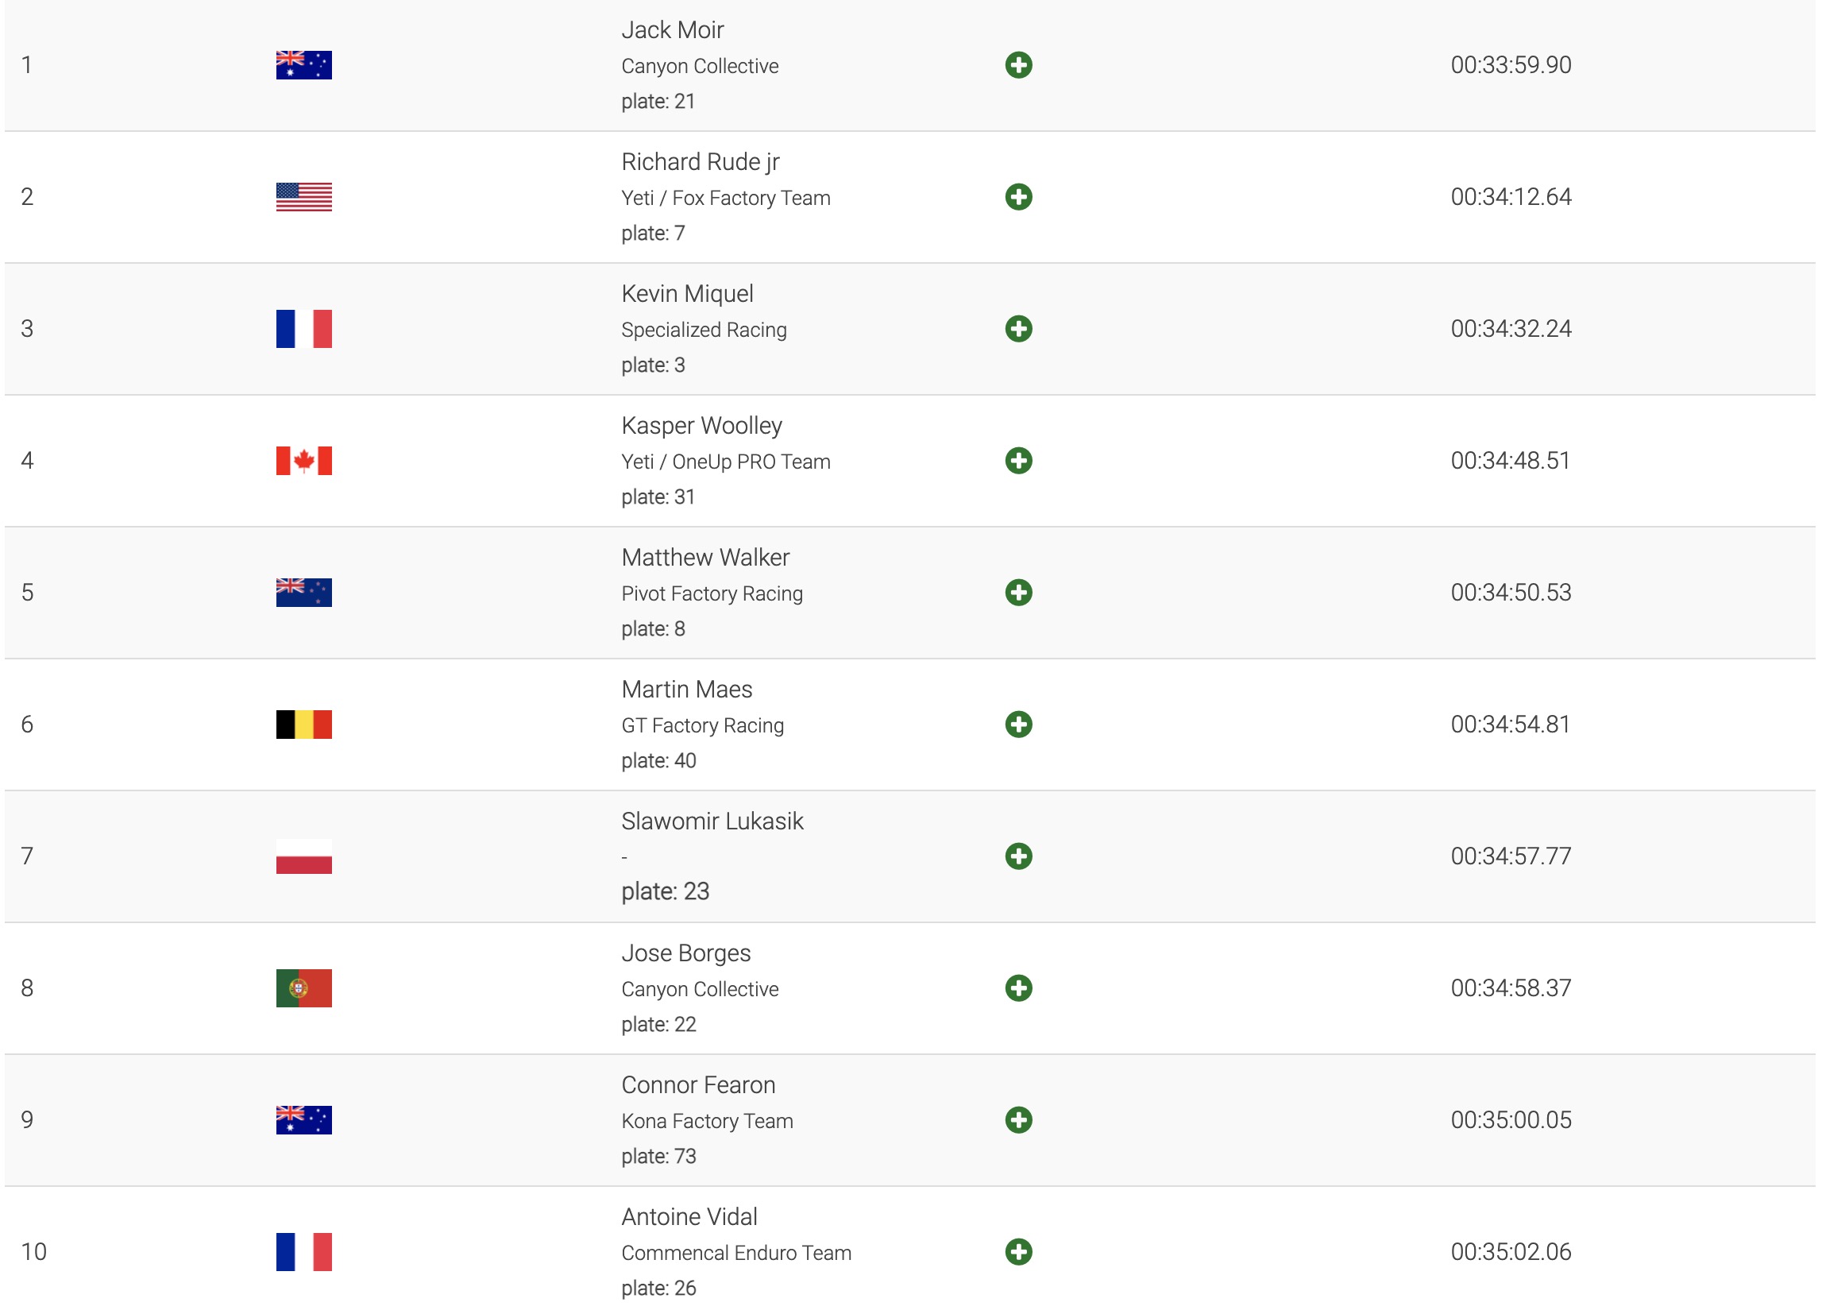Open Kasper Woolley's details with plus icon
Viewport: 1822px width, 1314px height.
1019,461
